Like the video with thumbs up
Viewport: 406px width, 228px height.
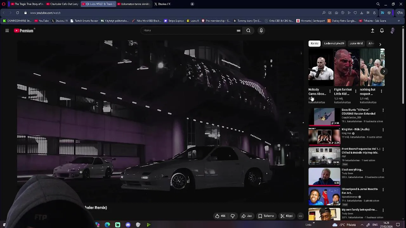click(220, 216)
